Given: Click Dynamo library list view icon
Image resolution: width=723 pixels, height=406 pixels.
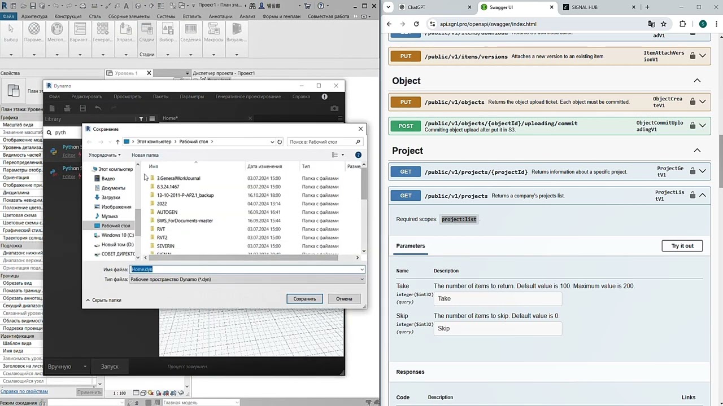Looking at the screenshot, I should click(152, 119).
